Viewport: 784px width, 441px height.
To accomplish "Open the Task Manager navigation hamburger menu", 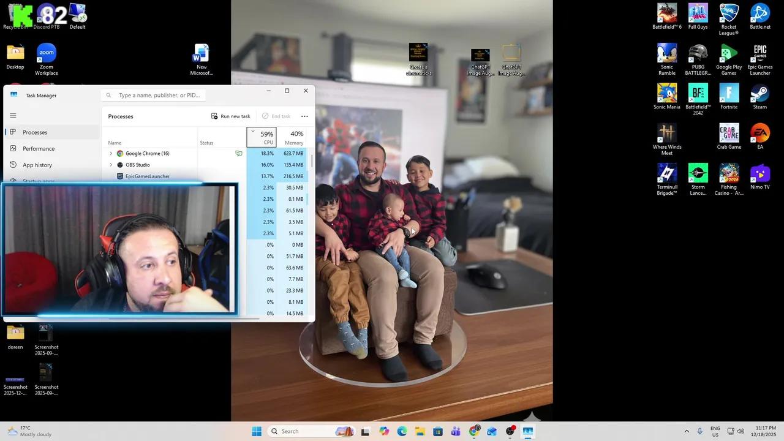I will click(x=13, y=116).
